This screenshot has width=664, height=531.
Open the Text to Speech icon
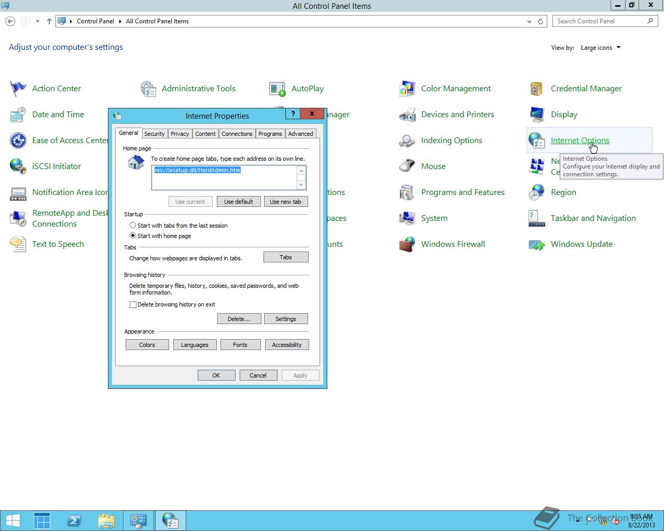click(18, 244)
